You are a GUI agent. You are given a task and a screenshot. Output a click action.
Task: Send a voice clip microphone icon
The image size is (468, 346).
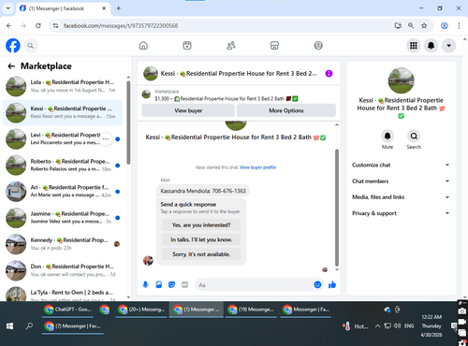[145, 284]
